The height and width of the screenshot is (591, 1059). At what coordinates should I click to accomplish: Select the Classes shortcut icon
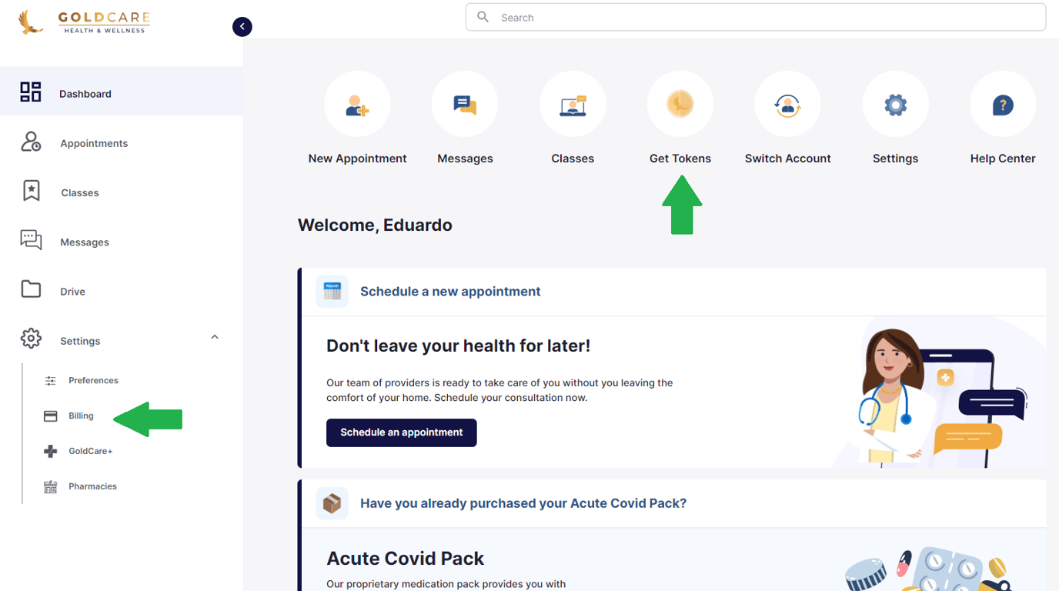573,105
